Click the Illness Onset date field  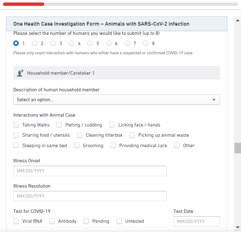coord(90,171)
